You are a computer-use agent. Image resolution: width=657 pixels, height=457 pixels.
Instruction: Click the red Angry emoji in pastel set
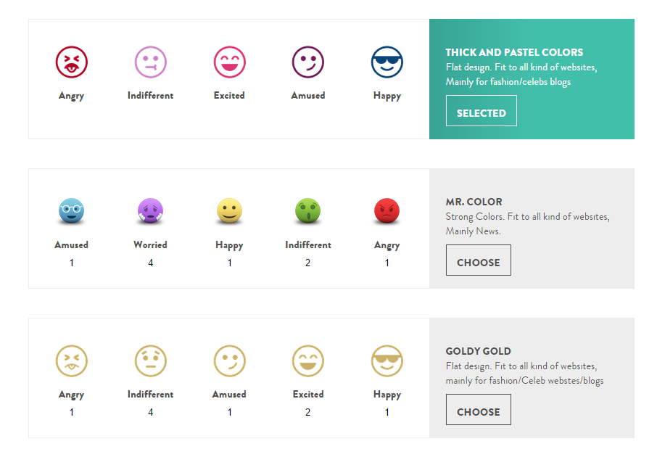pos(72,62)
